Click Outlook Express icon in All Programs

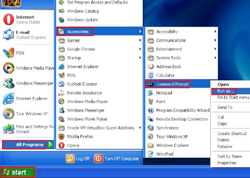click(61, 84)
